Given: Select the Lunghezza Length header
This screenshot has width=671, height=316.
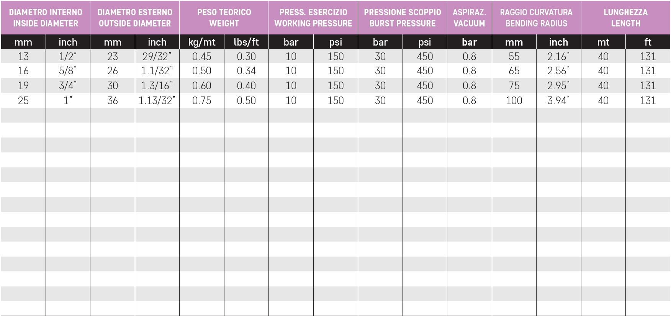Looking at the screenshot, I should coord(626,18).
